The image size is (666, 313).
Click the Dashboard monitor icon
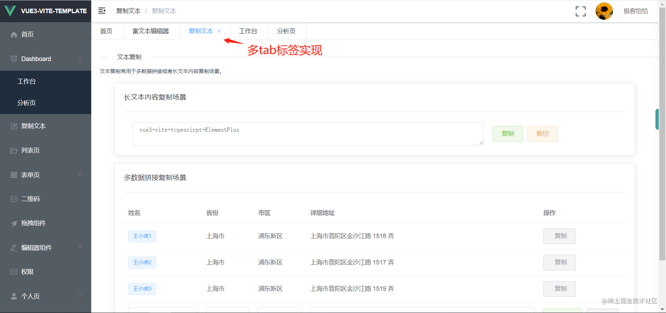click(14, 59)
